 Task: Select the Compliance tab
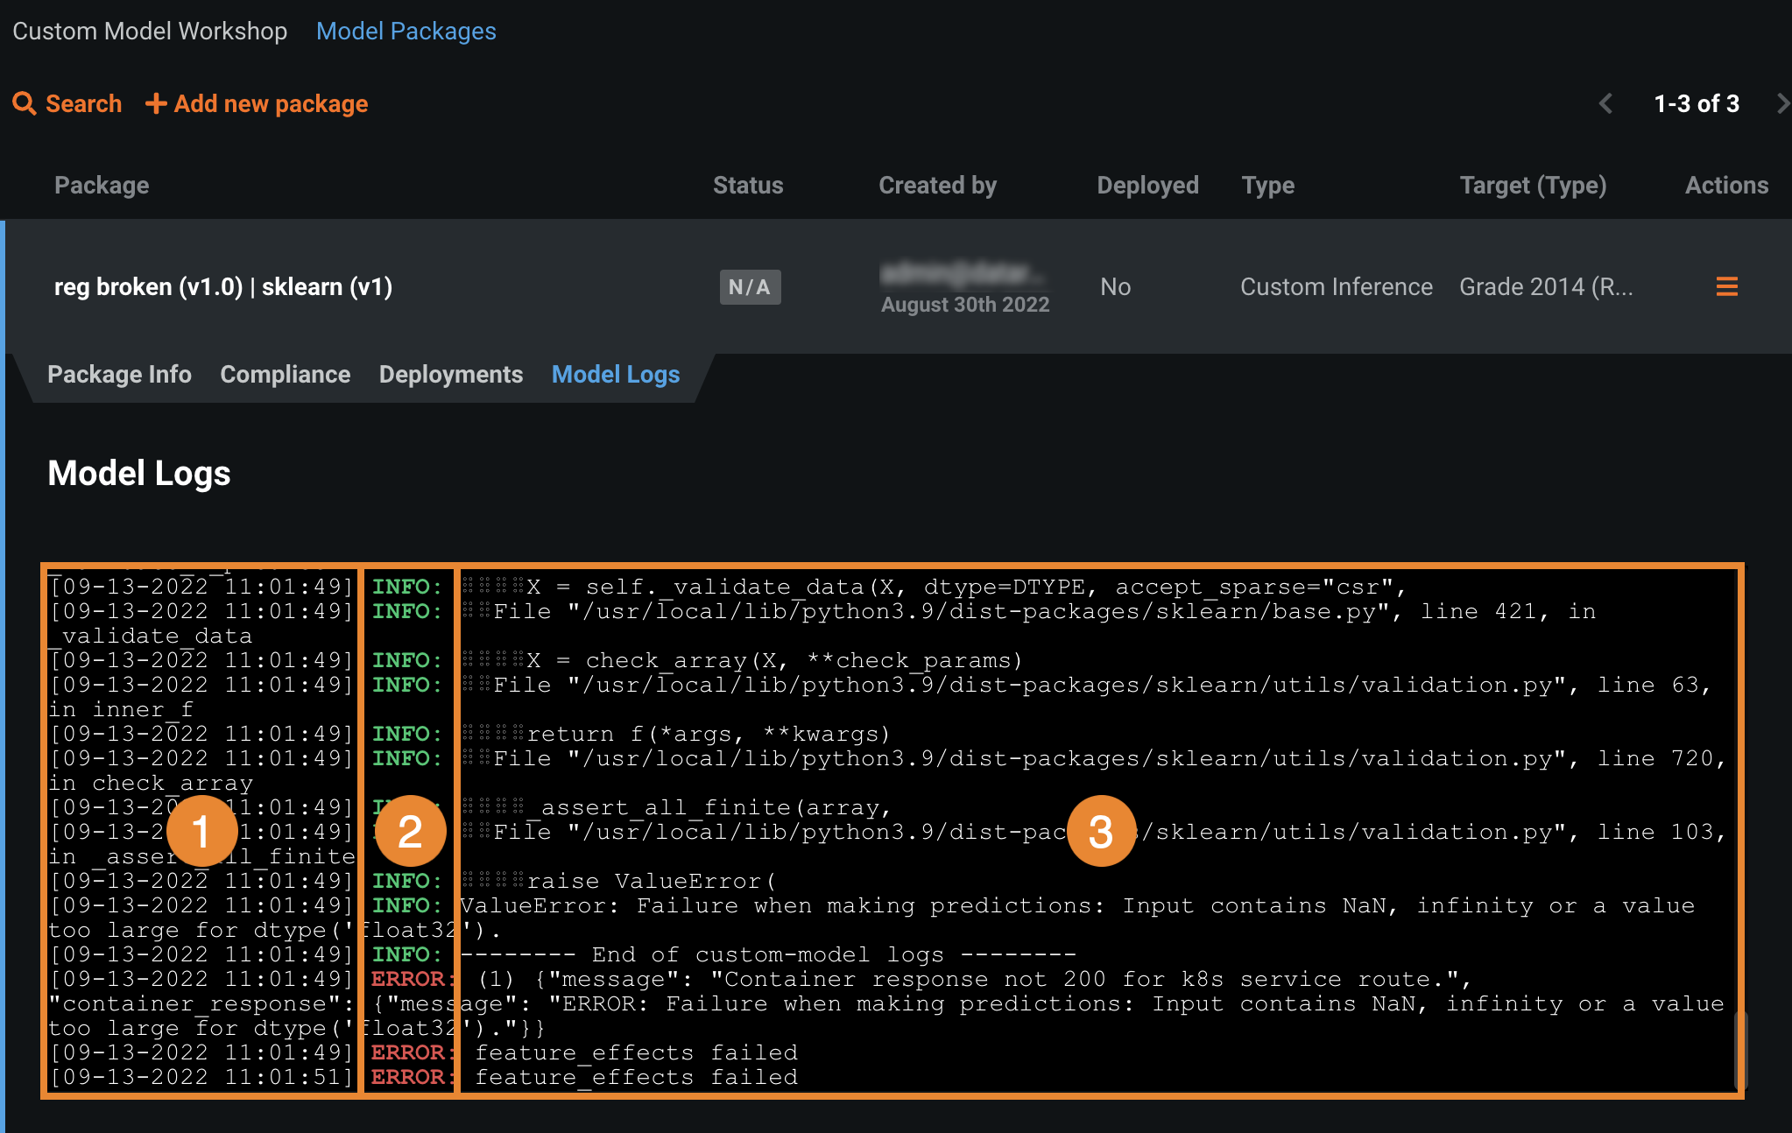click(x=285, y=374)
